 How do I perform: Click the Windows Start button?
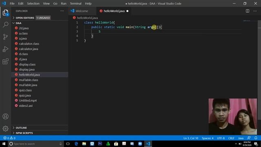(4, 144)
